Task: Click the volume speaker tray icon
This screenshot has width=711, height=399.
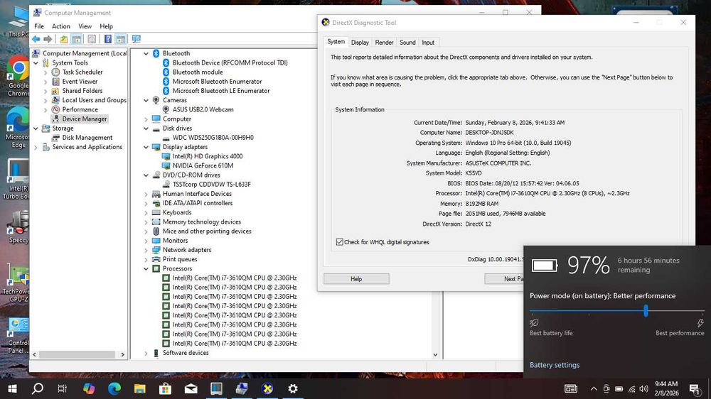Action: (x=644, y=388)
